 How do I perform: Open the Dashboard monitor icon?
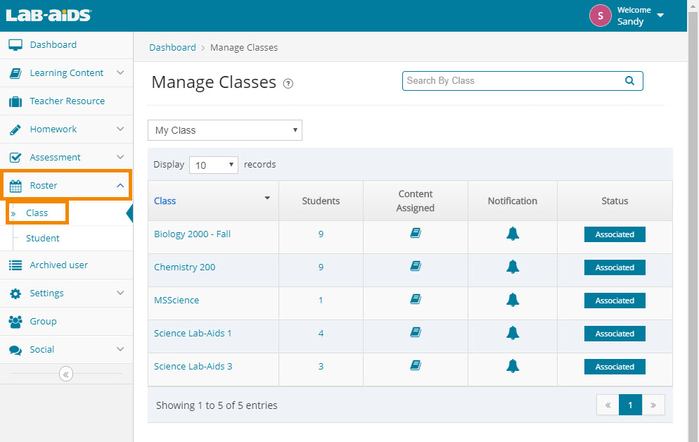[15, 44]
